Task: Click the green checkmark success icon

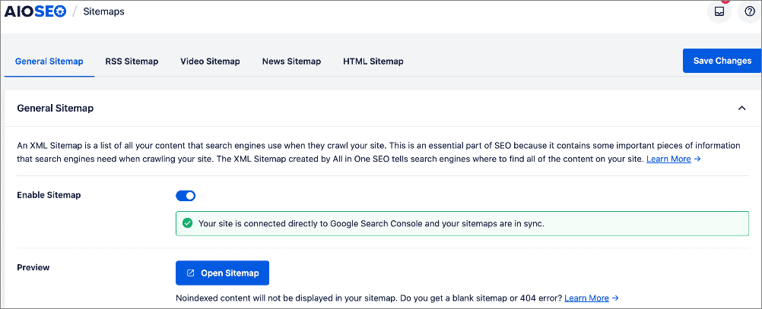Action: click(x=187, y=223)
